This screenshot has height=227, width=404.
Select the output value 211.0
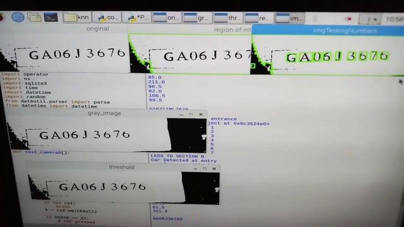157,82
